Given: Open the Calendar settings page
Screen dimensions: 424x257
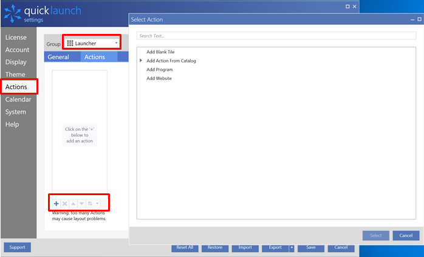Looking at the screenshot, I should pos(18,99).
